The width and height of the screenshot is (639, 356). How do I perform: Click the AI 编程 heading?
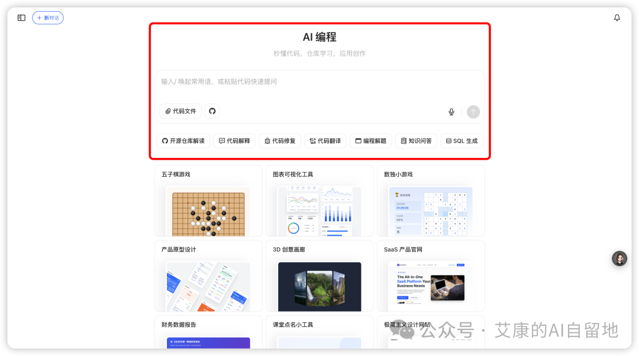(x=319, y=37)
